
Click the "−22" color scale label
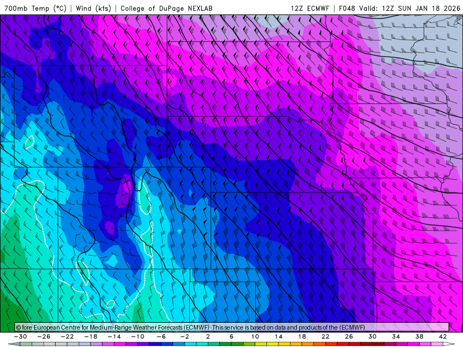coord(67,337)
